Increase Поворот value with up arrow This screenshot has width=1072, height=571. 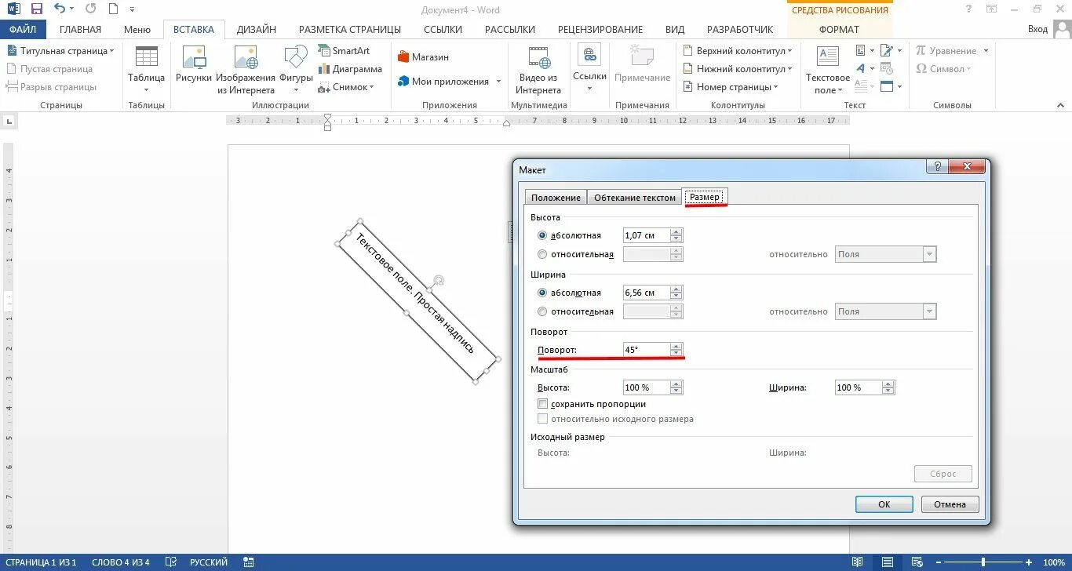[676, 347]
